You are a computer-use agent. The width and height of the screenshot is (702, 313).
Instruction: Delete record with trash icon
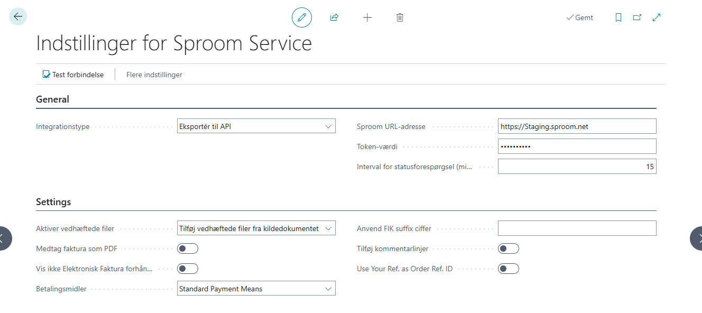(x=400, y=17)
